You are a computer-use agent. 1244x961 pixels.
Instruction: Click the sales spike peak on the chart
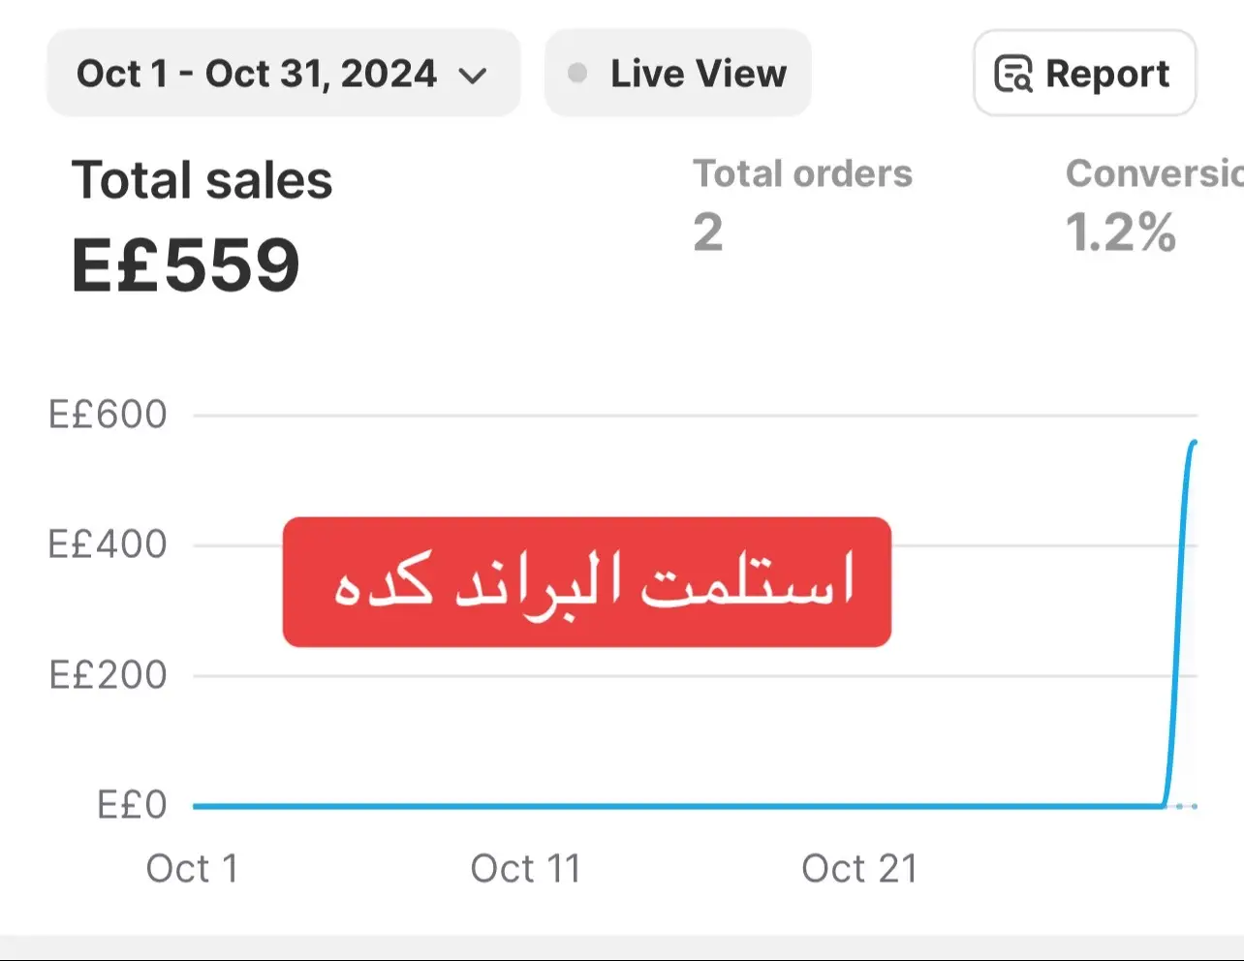[x=1193, y=444]
